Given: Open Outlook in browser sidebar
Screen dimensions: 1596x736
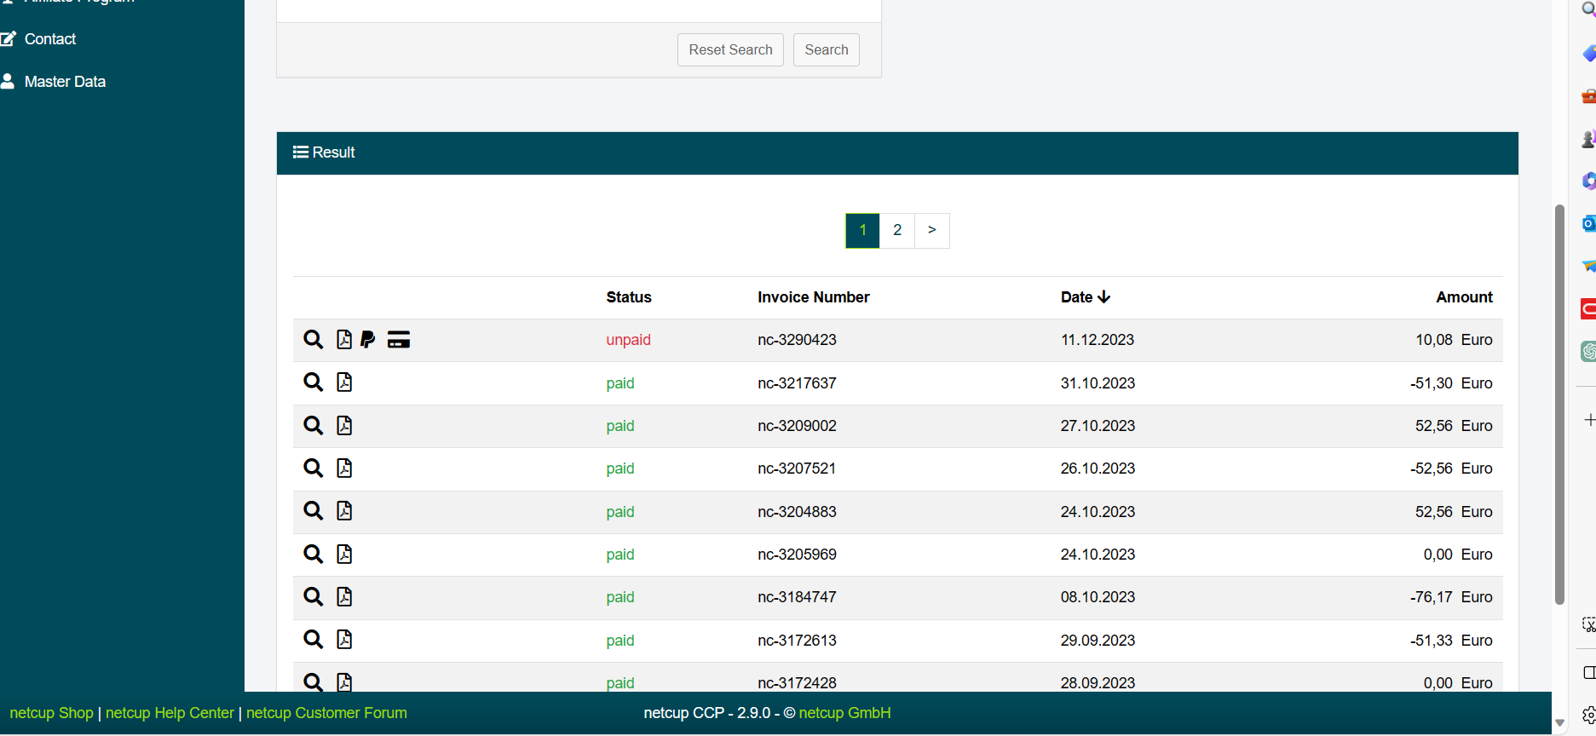Looking at the screenshot, I should pyautogui.click(x=1588, y=224).
